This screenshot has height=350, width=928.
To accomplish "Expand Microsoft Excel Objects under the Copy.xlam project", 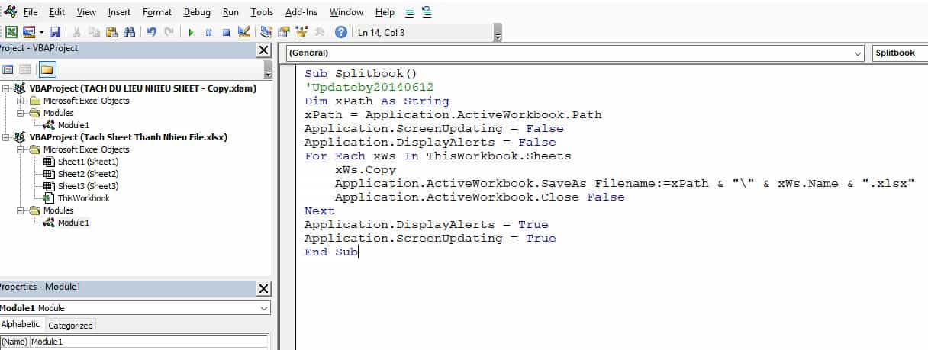I will [21, 101].
